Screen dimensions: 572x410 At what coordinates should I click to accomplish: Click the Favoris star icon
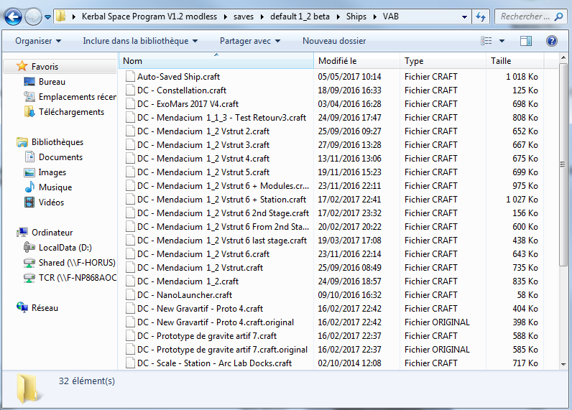point(22,66)
